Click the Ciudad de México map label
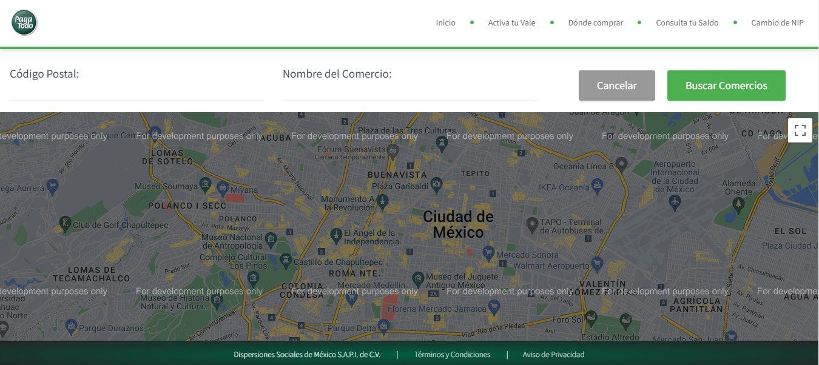Image resolution: width=819 pixels, height=365 pixels. (x=458, y=224)
